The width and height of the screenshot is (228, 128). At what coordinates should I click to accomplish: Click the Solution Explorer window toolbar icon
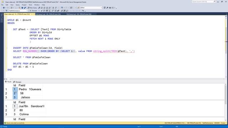(105, 8)
